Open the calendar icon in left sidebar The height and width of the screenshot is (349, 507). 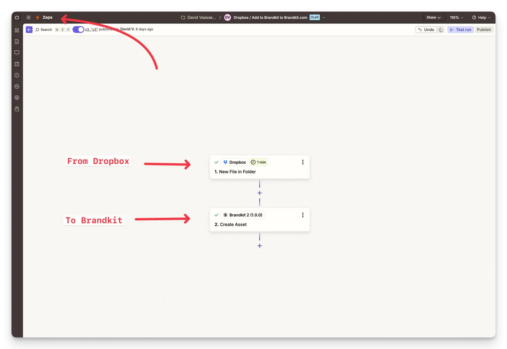pos(17,64)
